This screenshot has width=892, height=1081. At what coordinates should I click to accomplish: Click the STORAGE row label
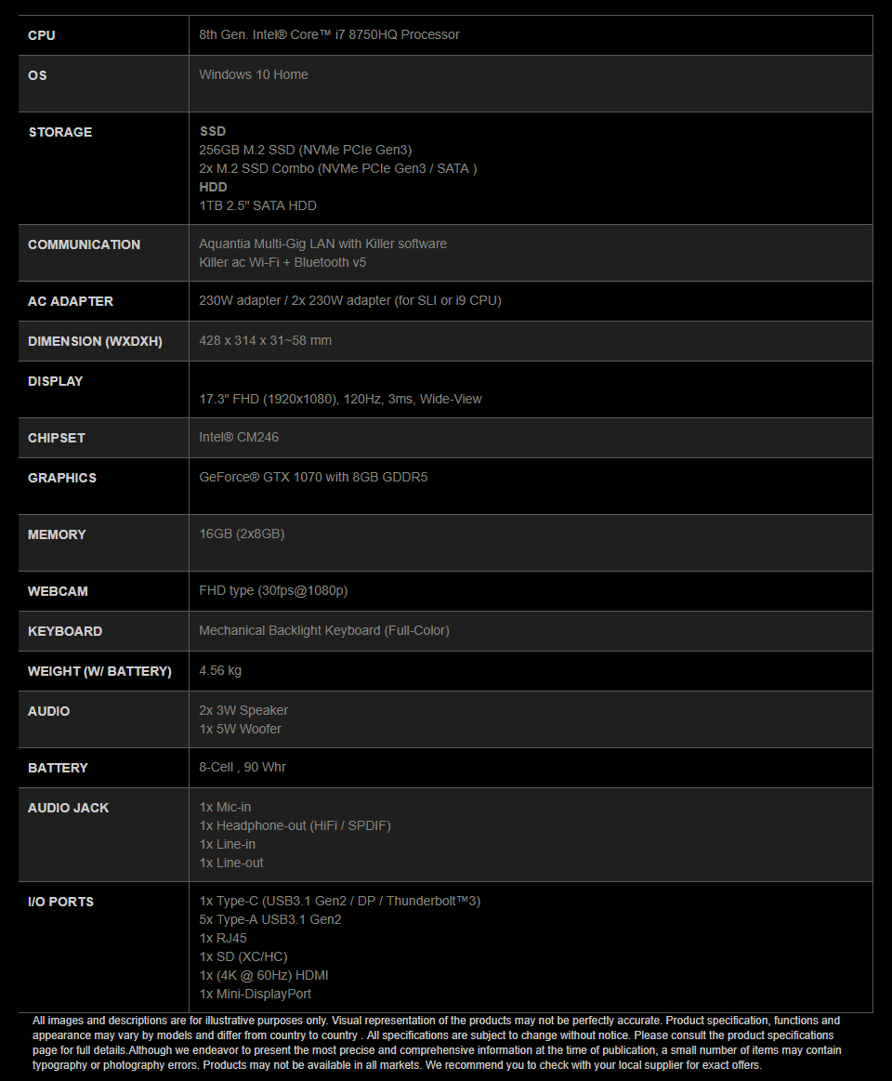point(60,132)
